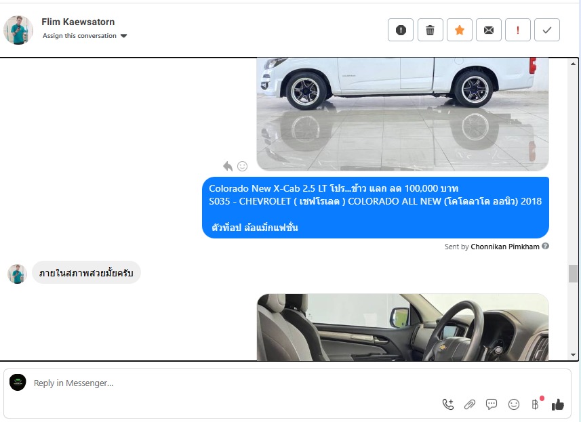Click the scrollbar down arrow in the chat
The width and height of the screenshot is (581, 422).
573,355
